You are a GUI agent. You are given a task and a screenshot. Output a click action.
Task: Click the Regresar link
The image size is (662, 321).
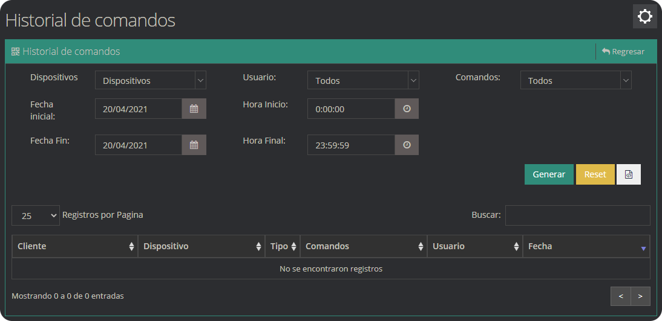[623, 52]
